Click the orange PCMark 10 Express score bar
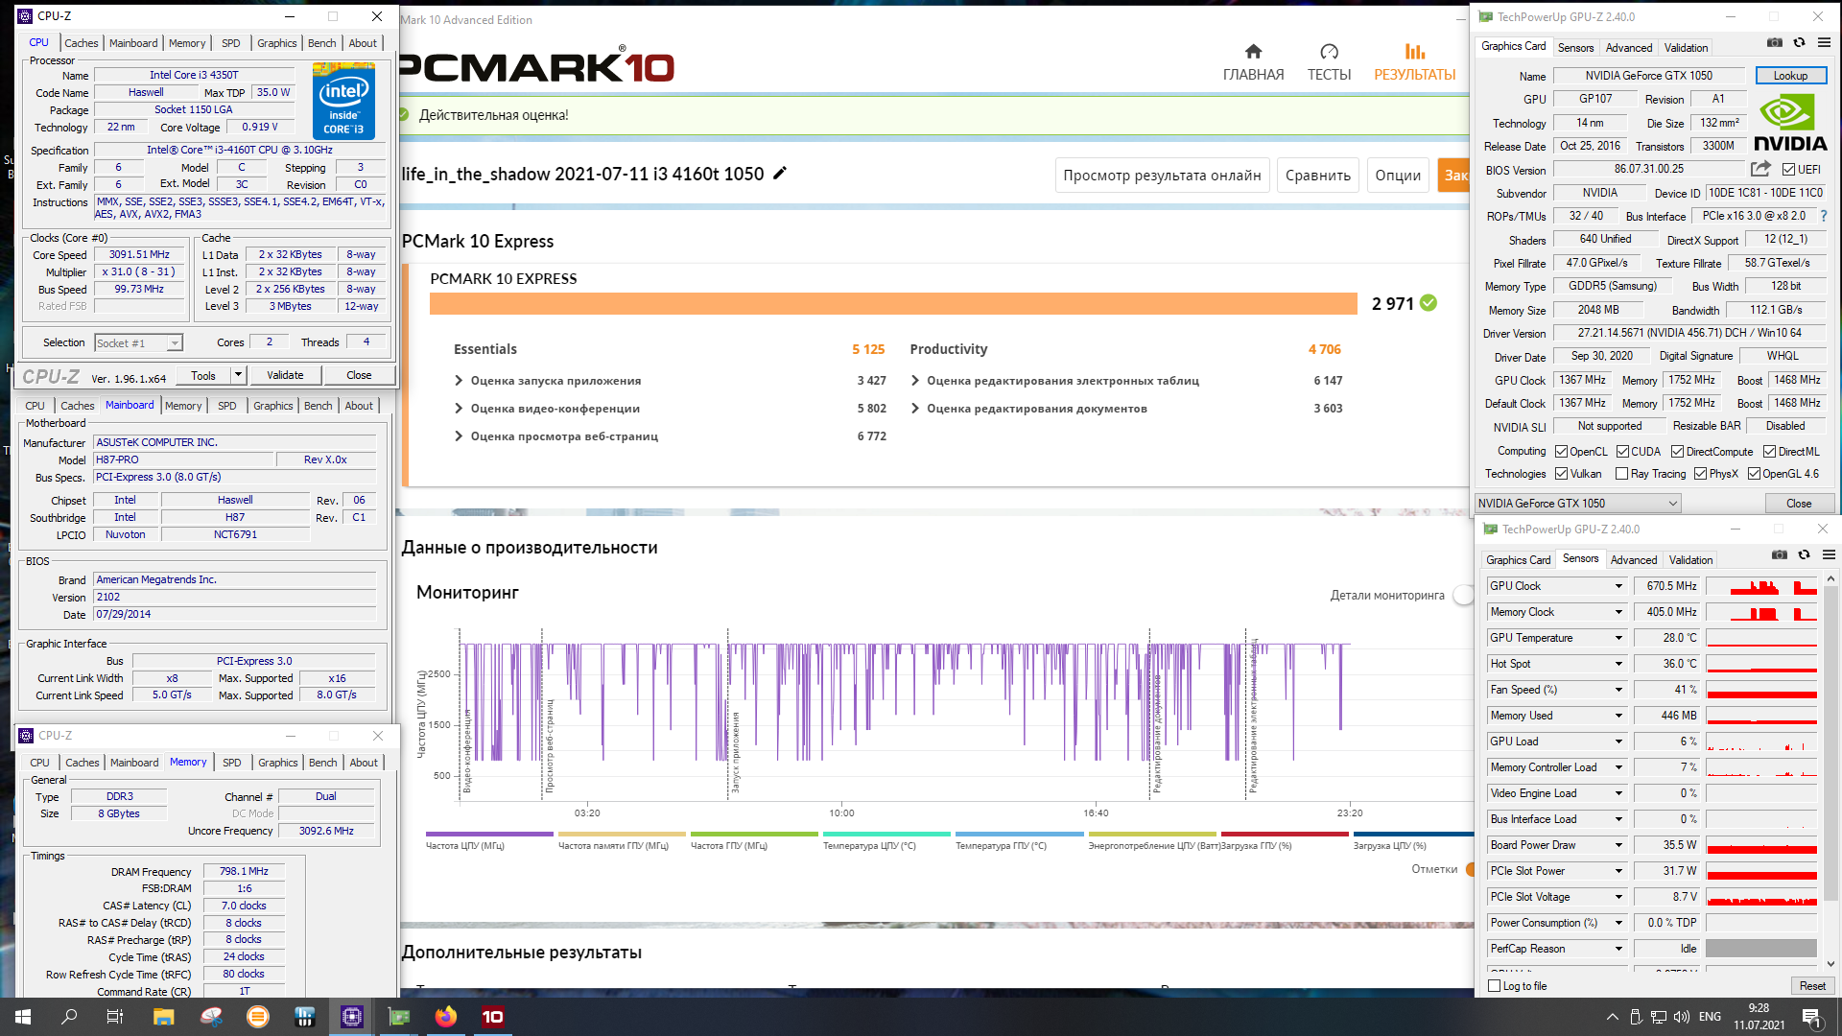The height and width of the screenshot is (1036, 1842). [893, 304]
